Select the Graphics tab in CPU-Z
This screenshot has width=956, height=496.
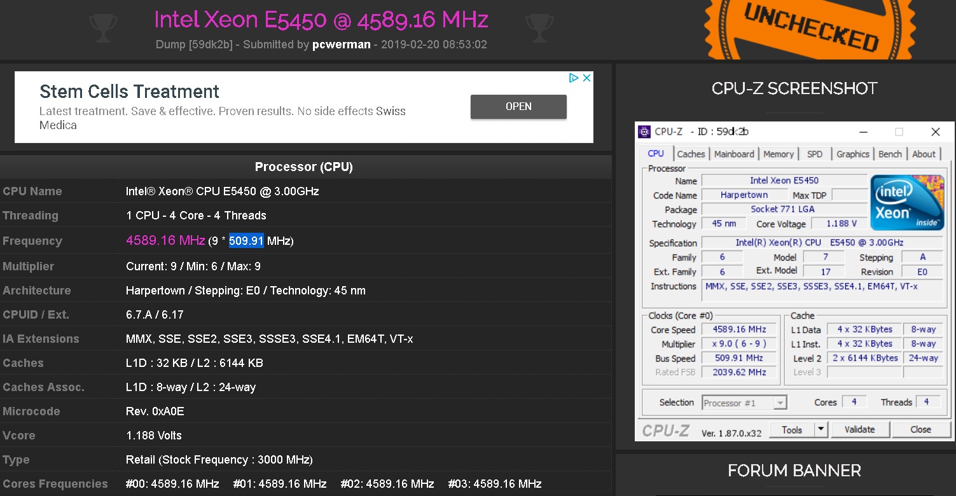853,154
